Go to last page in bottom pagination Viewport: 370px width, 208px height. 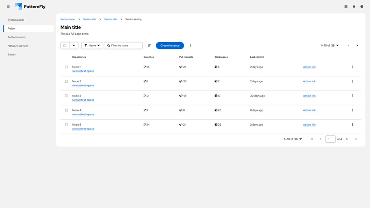[356, 139]
